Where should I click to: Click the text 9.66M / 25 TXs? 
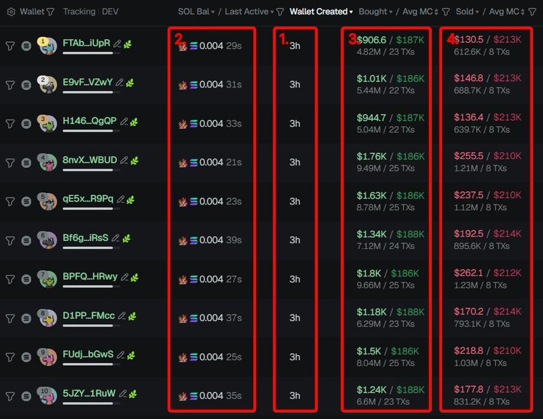(x=386, y=285)
